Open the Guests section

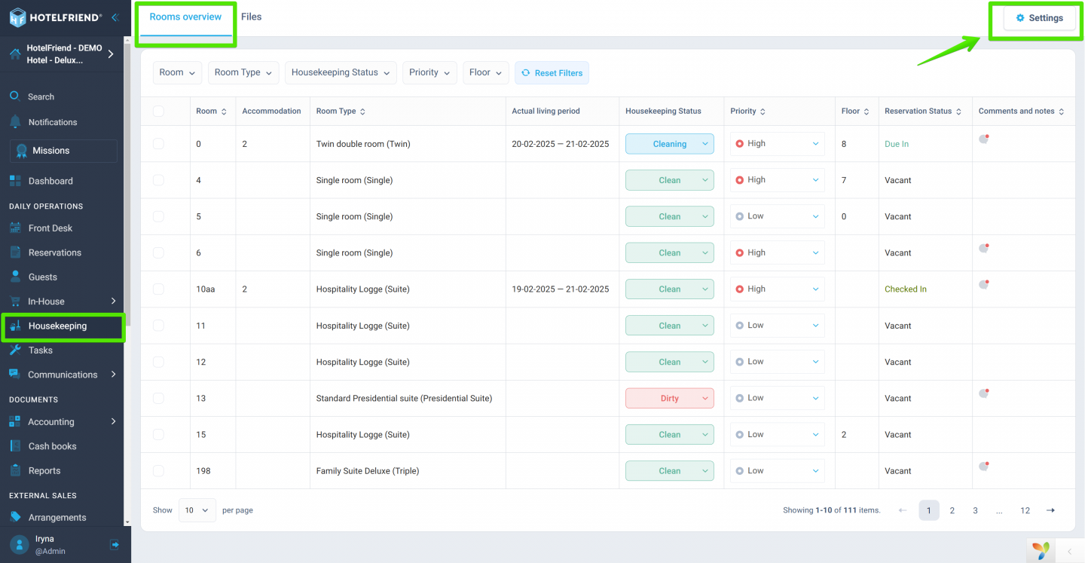coord(43,277)
